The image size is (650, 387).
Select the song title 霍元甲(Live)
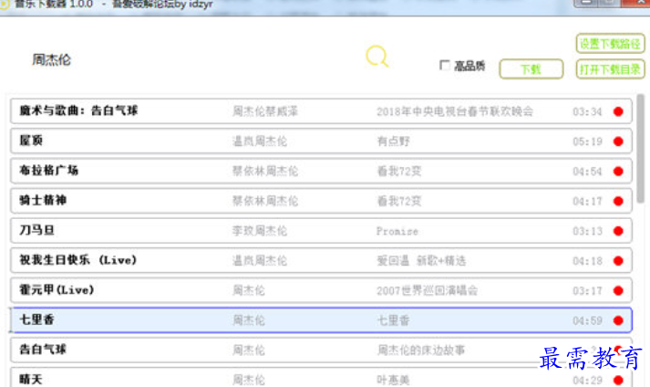point(57,290)
